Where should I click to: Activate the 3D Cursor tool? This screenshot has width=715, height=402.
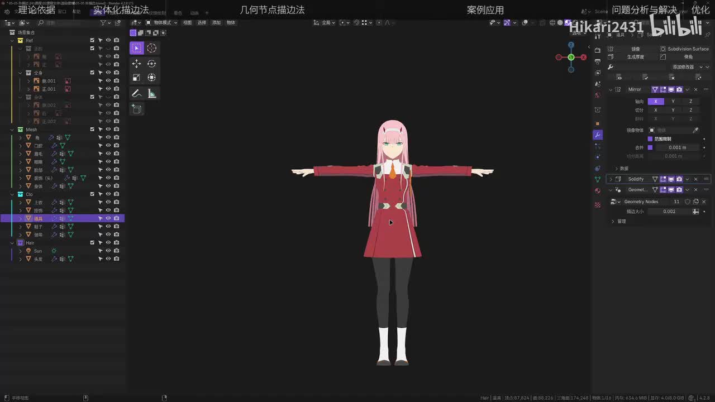click(x=151, y=48)
